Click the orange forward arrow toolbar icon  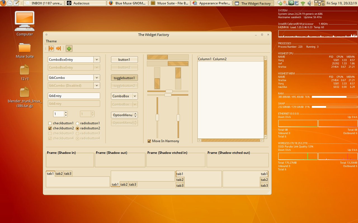click(x=58, y=49)
